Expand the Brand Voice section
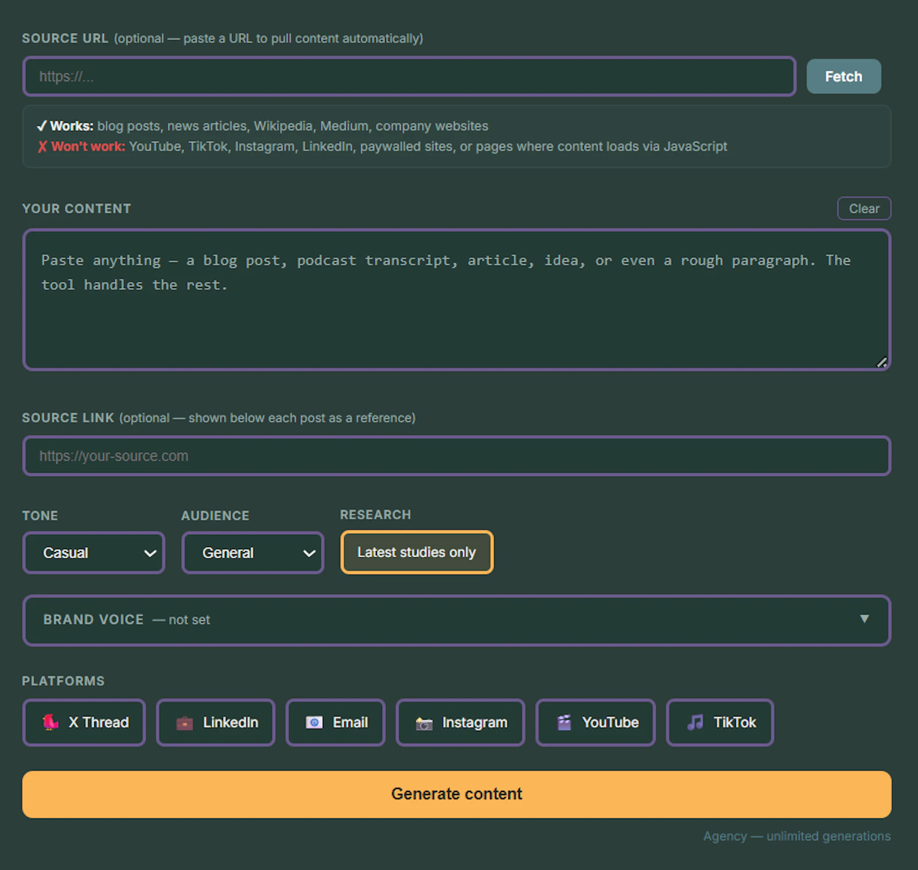The height and width of the screenshot is (870, 918). (x=457, y=620)
